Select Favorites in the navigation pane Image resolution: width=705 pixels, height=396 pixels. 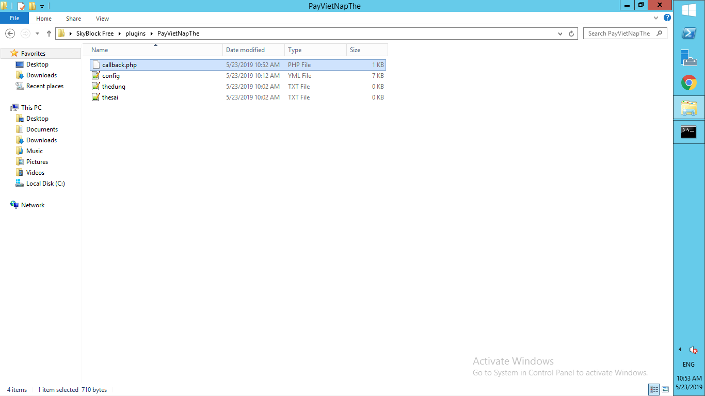click(33, 54)
